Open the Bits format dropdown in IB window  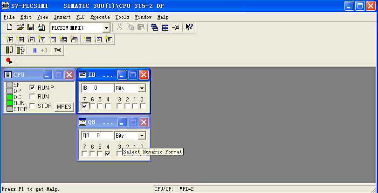click(x=142, y=88)
